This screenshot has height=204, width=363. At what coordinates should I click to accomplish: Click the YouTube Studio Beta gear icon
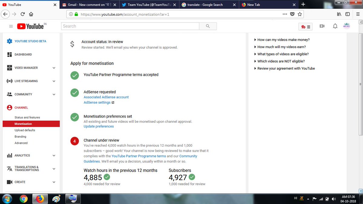(x=9, y=41)
